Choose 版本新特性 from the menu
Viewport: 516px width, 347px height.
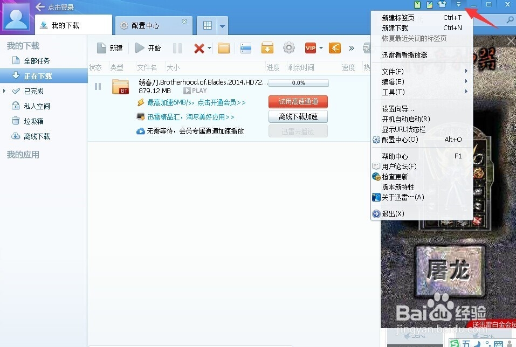tap(422, 187)
